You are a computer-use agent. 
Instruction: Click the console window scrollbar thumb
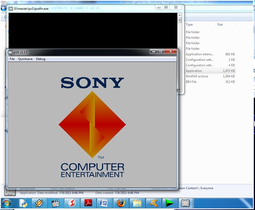click(180, 20)
